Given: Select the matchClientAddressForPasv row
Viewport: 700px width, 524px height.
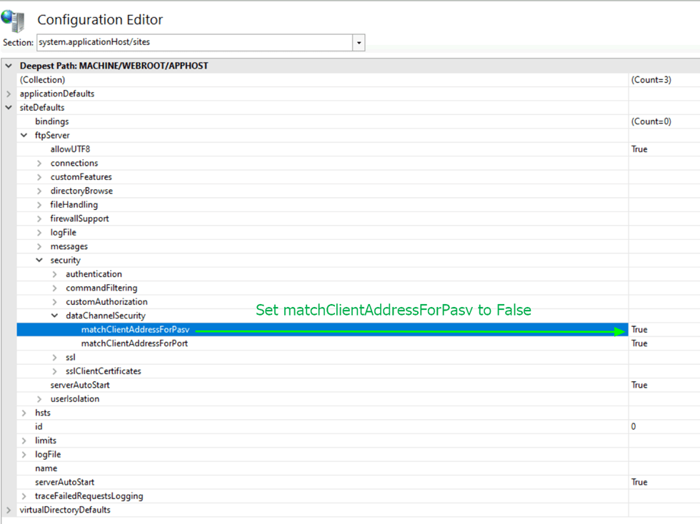Looking at the screenshot, I should point(322,329).
